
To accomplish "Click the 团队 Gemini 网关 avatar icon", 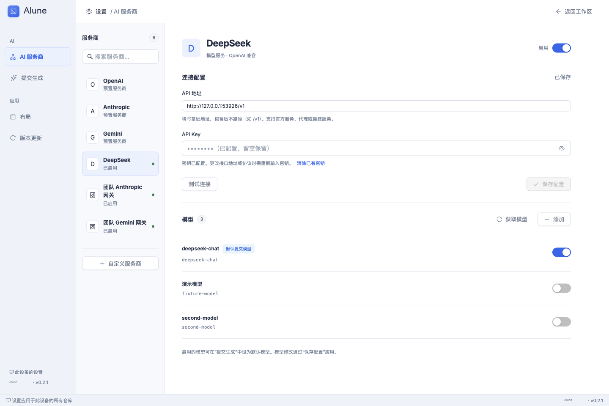I will tap(93, 227).
